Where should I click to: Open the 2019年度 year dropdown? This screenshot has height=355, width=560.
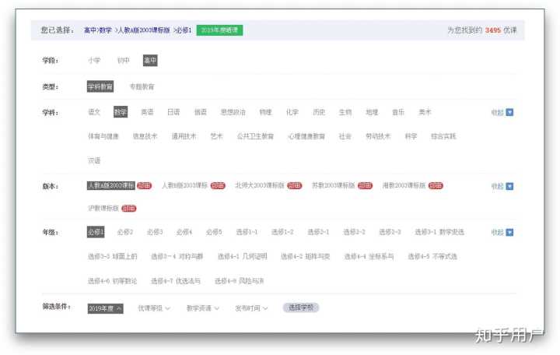105,308
